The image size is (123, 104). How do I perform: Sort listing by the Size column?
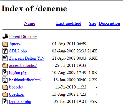pos(92,23)
